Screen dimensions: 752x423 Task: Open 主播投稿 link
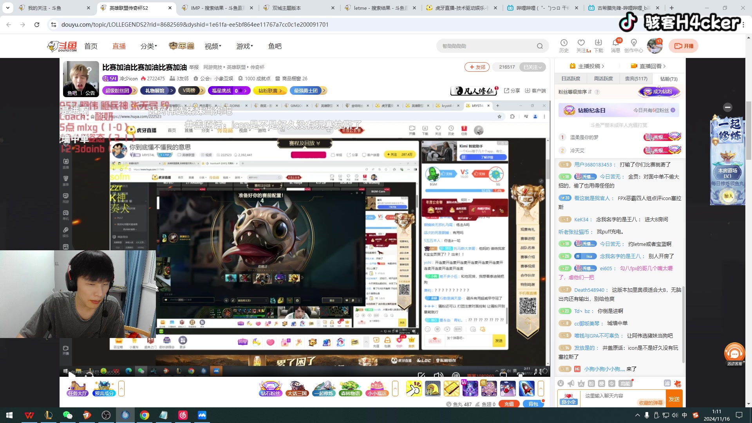click(x=587, y=66)
